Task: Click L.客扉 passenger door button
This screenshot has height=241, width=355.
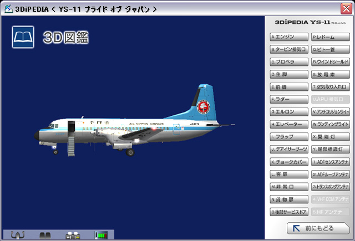Action: [289, 175]
